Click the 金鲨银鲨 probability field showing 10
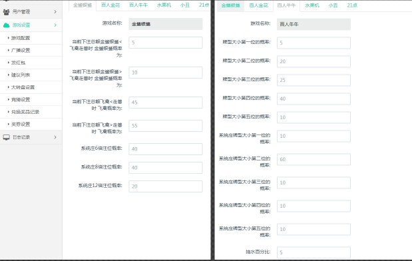The width and height of the screenshot is (412, 261). [166, 73]
